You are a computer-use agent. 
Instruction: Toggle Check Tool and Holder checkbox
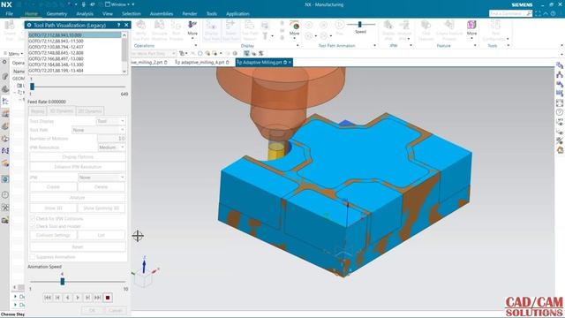click(32, 226)
